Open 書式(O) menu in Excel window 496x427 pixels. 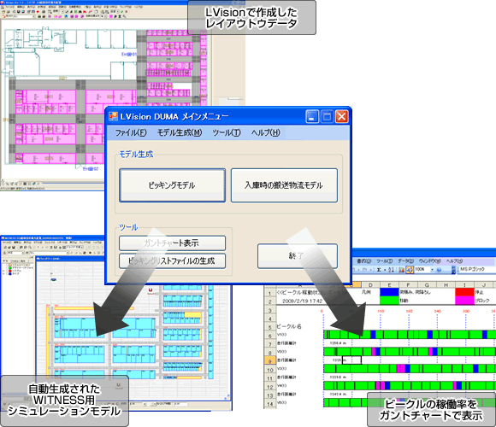[x=363, y=260]
